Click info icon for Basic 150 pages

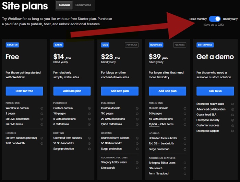[x=89, y=114]
